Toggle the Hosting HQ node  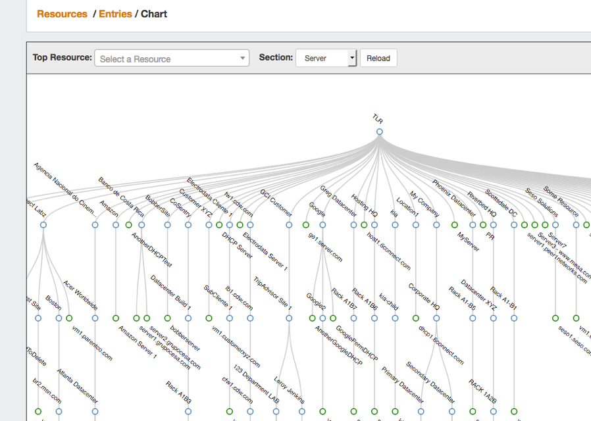click(x=374, y=225)
